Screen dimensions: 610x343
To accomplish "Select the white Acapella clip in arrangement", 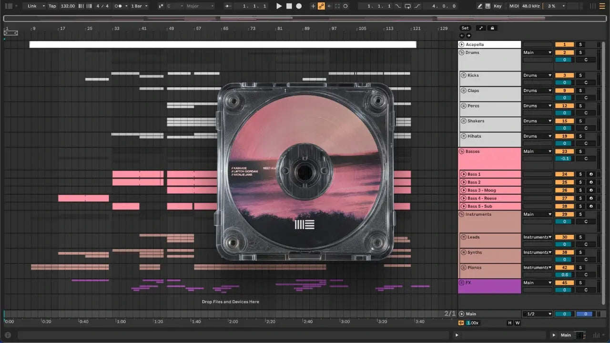I will click(x=223, y=44).
